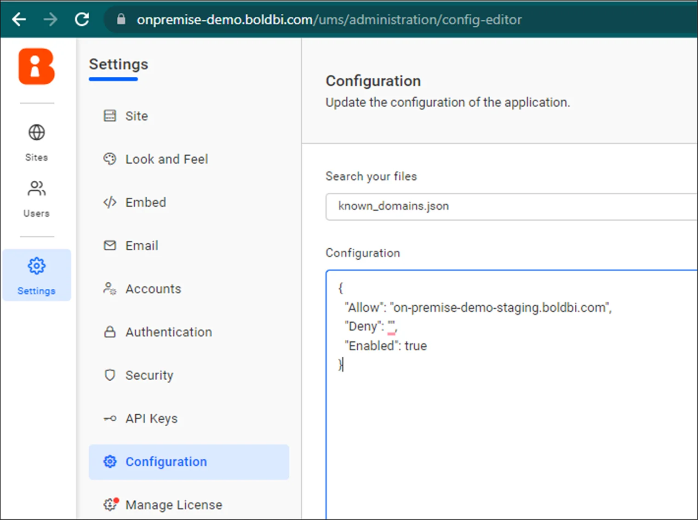The image size is (698, 520).
Task: Click the Bold BI logo
Action: click(x=36, y=67)
